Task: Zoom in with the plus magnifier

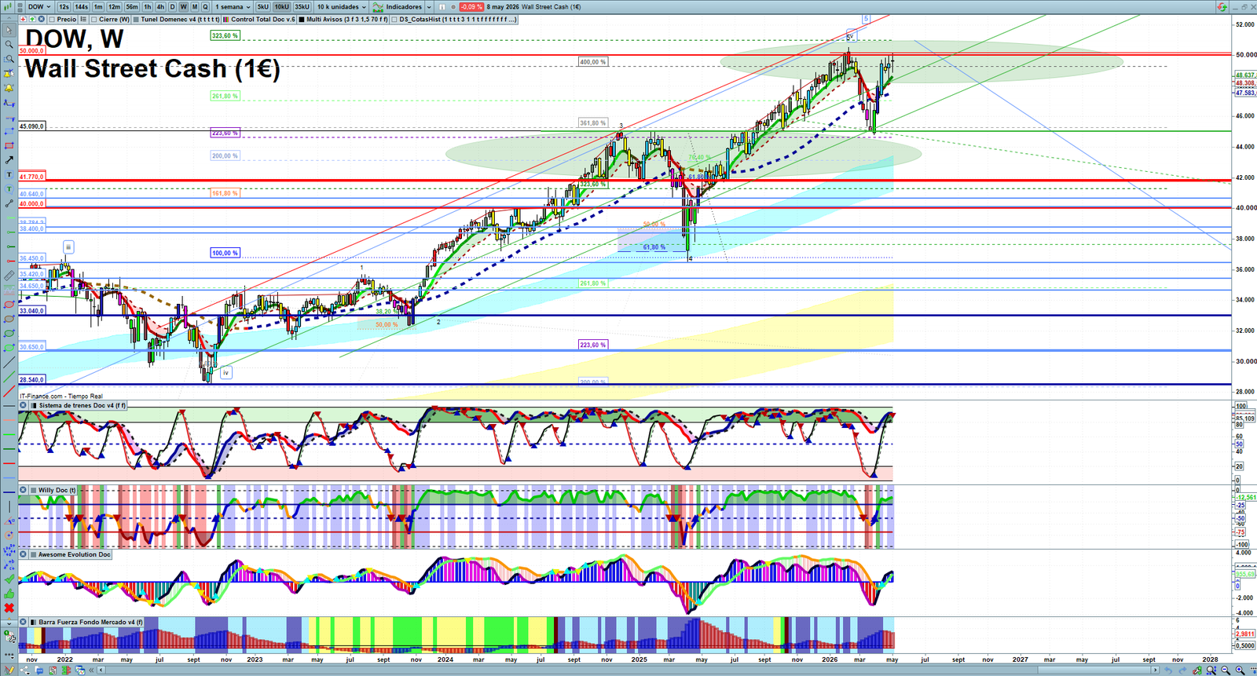Action: point(1240,671)
